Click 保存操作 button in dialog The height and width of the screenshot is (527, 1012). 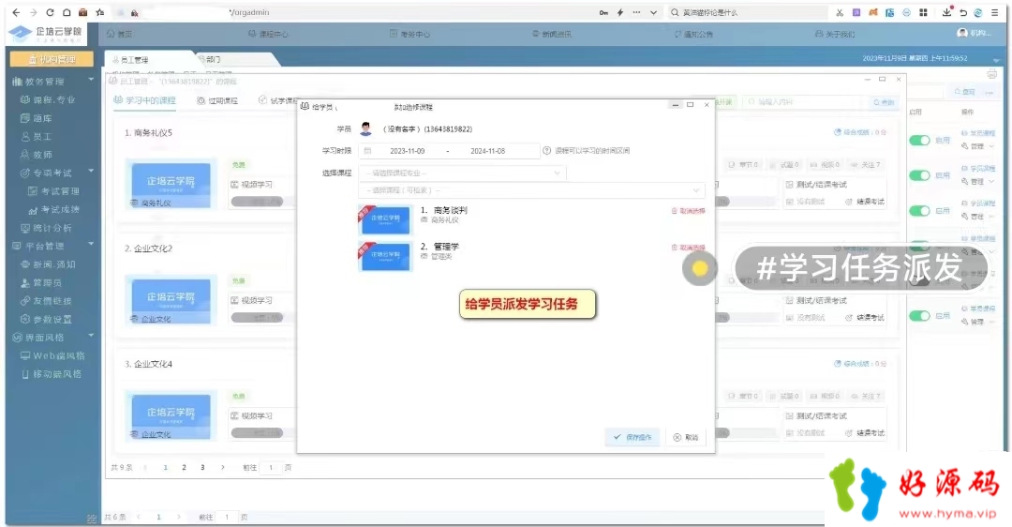point(632,437)
